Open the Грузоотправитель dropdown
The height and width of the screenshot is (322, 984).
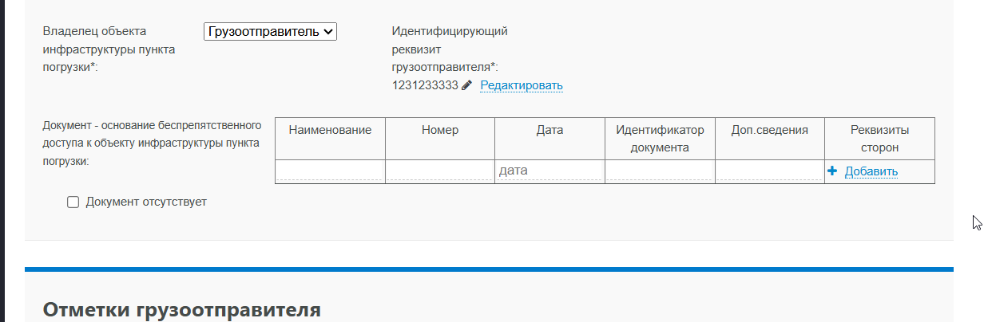[x=271, y=31]
